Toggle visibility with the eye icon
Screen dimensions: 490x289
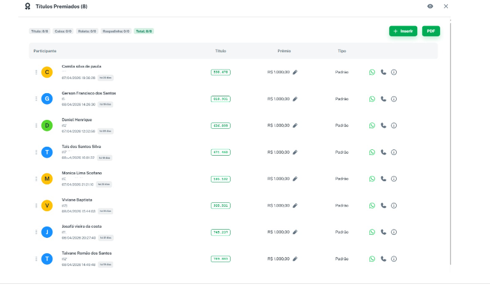click(431, 6)
